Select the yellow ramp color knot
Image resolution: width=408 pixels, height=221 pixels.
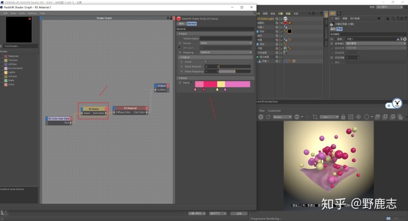tap(217, 90)
